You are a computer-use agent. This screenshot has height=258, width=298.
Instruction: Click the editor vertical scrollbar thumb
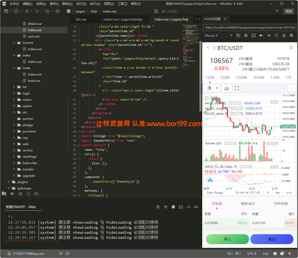[200, 76]
